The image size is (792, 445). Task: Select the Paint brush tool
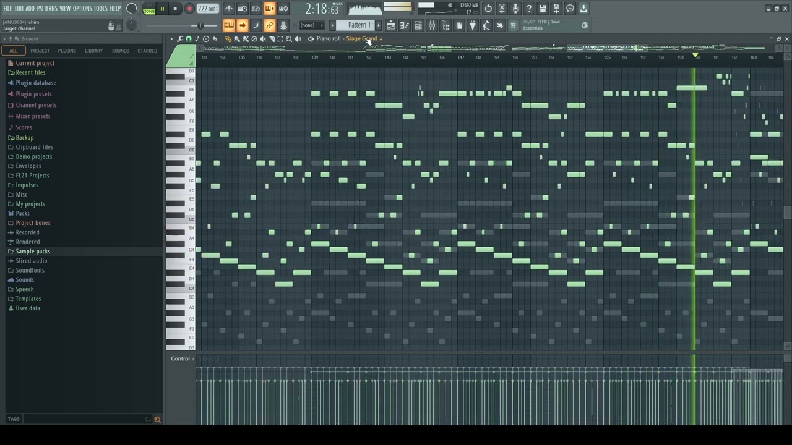pyautogui.click(x=236, y=39)
